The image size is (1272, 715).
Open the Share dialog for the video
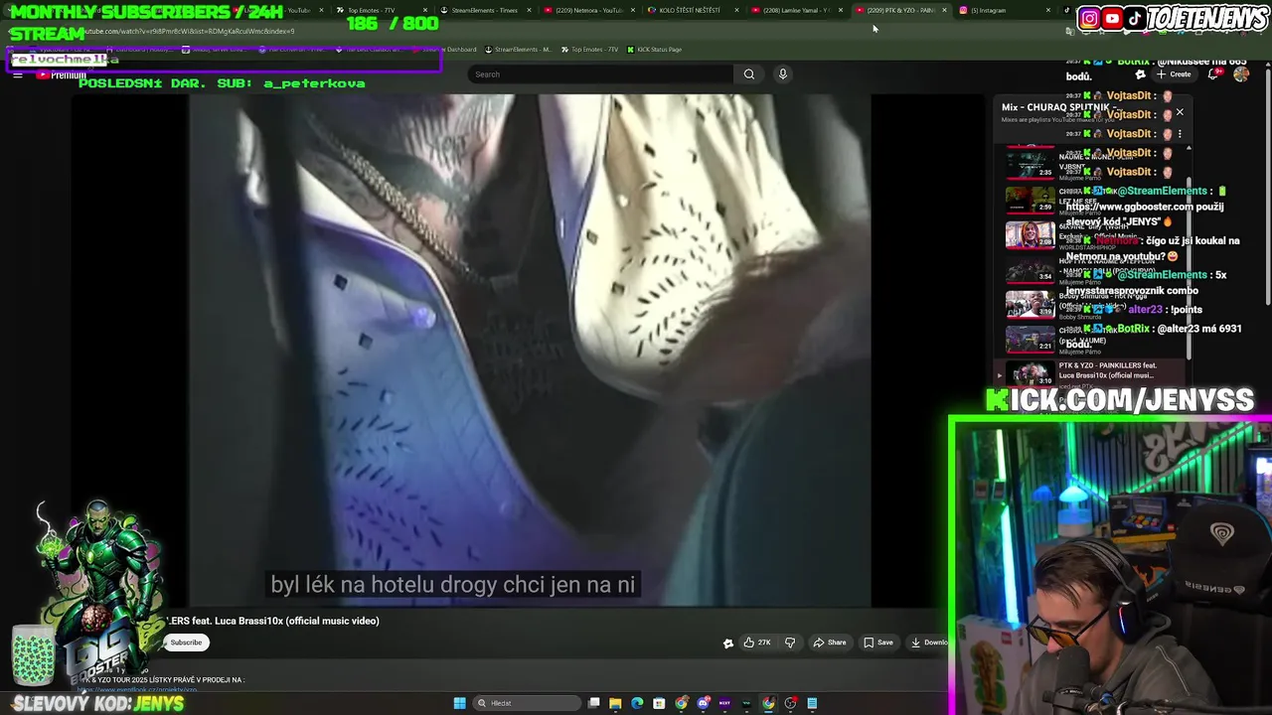830,643
